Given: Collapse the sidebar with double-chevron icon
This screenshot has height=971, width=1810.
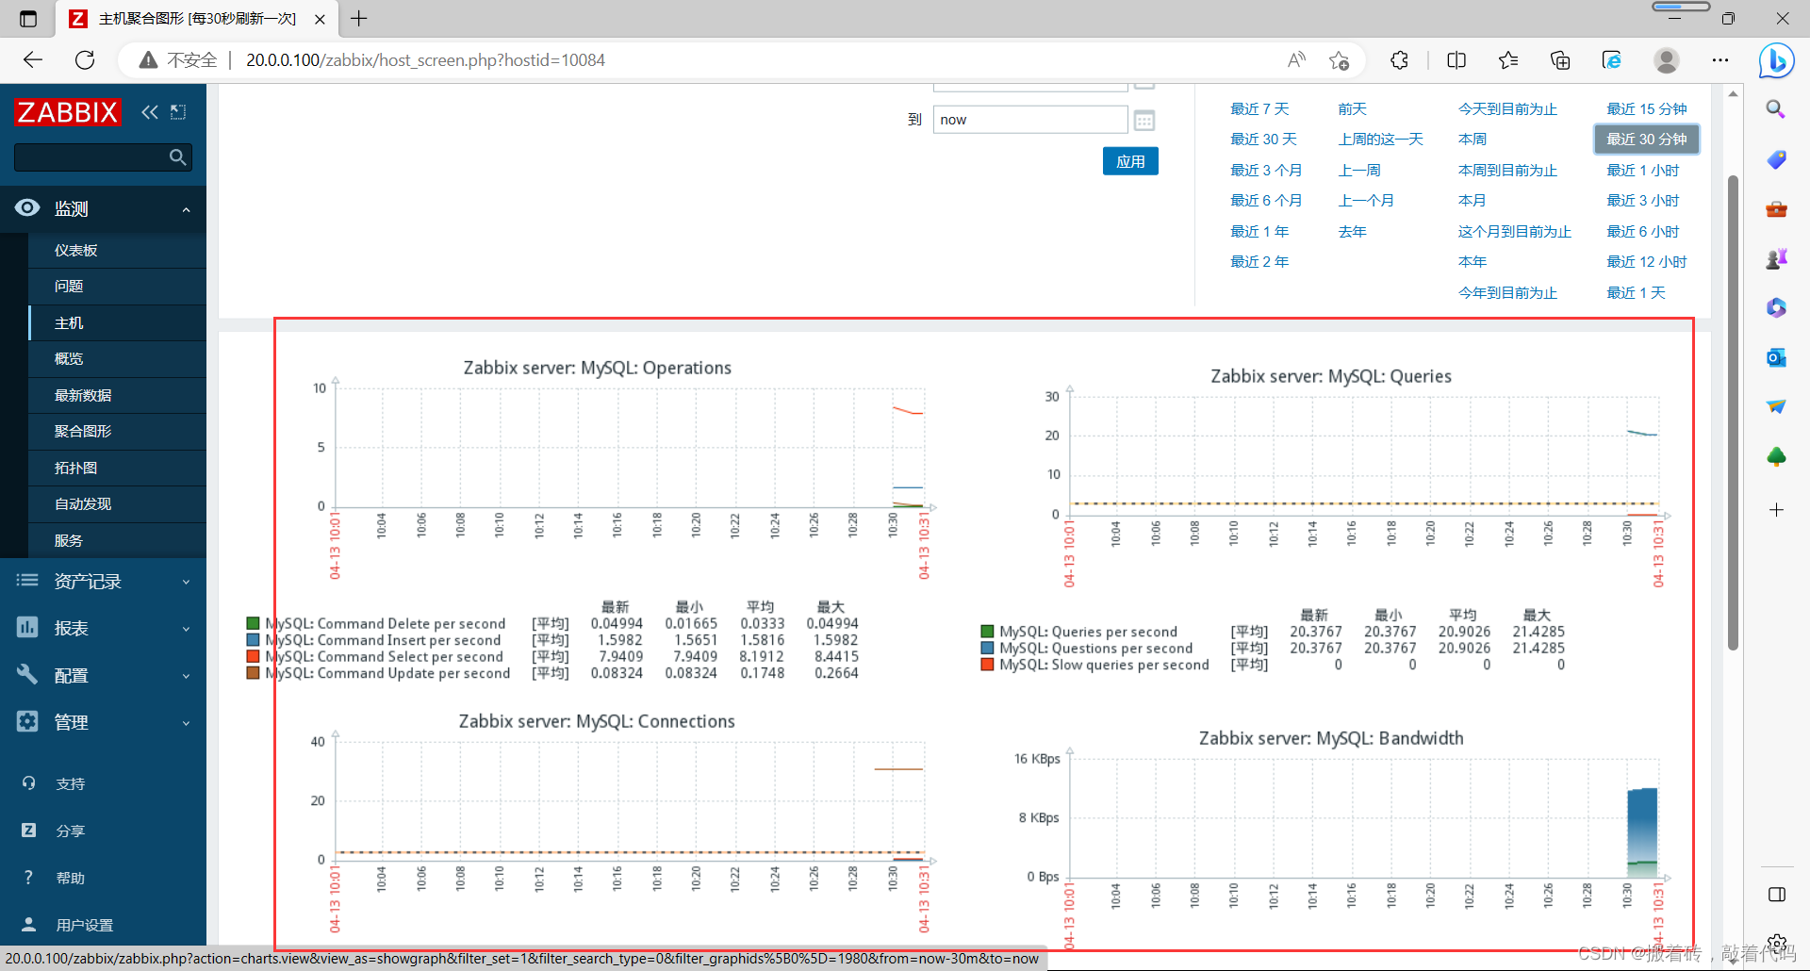Looking at the screenshot, I should (149, 112).
